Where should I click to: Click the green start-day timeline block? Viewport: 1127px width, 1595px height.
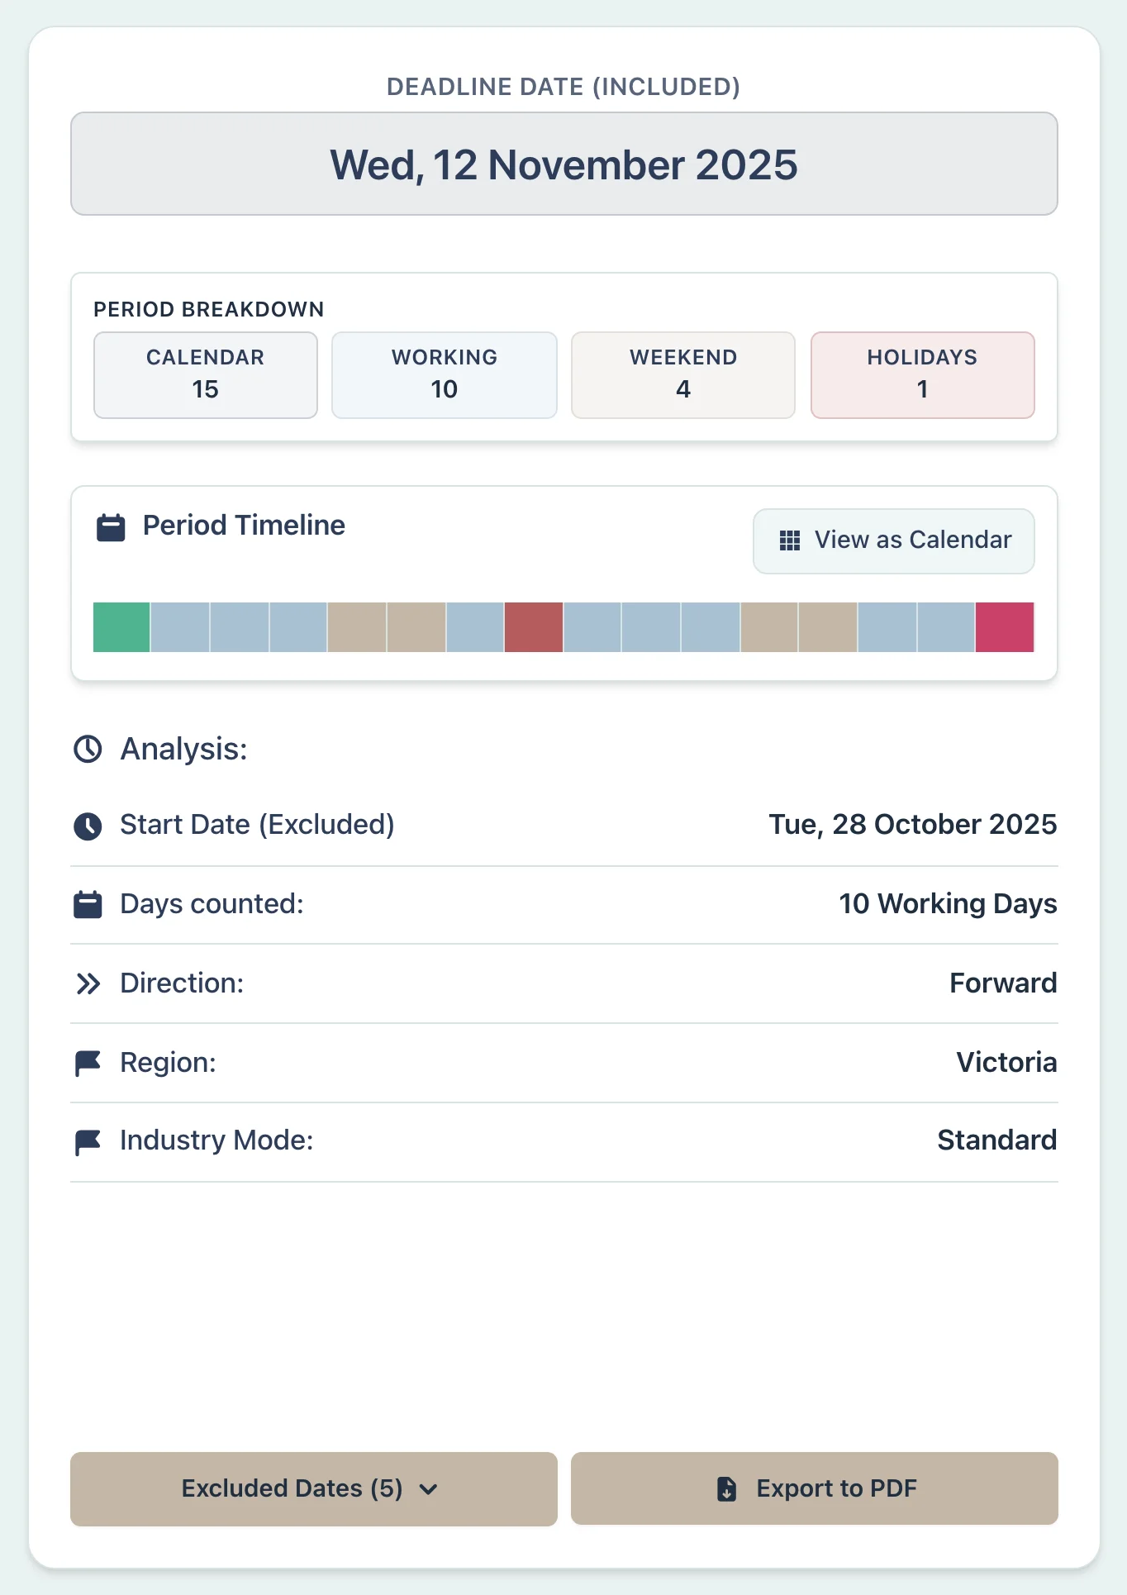(x=121, y=627)
